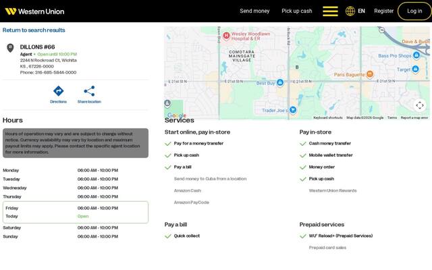This screenshot has width=432, height=270.
Task: Select the EN language option
Action: click(362, 11)
